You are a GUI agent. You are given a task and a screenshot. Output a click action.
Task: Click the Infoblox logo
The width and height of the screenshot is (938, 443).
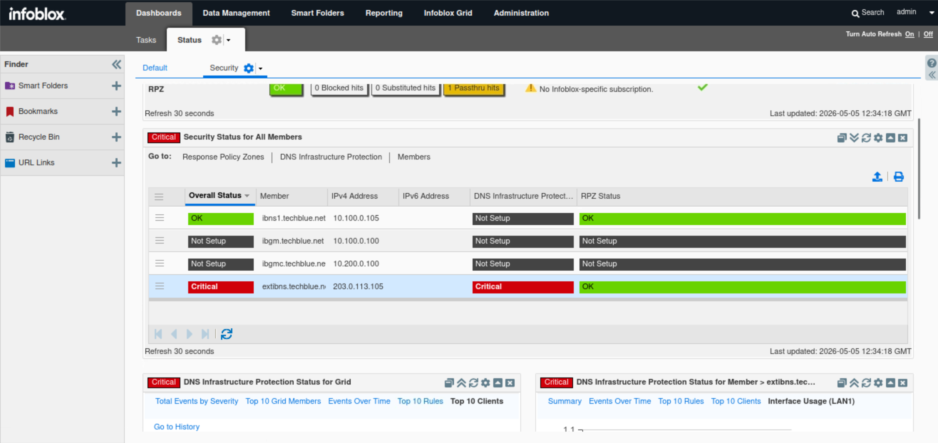(x=37, y=14)
